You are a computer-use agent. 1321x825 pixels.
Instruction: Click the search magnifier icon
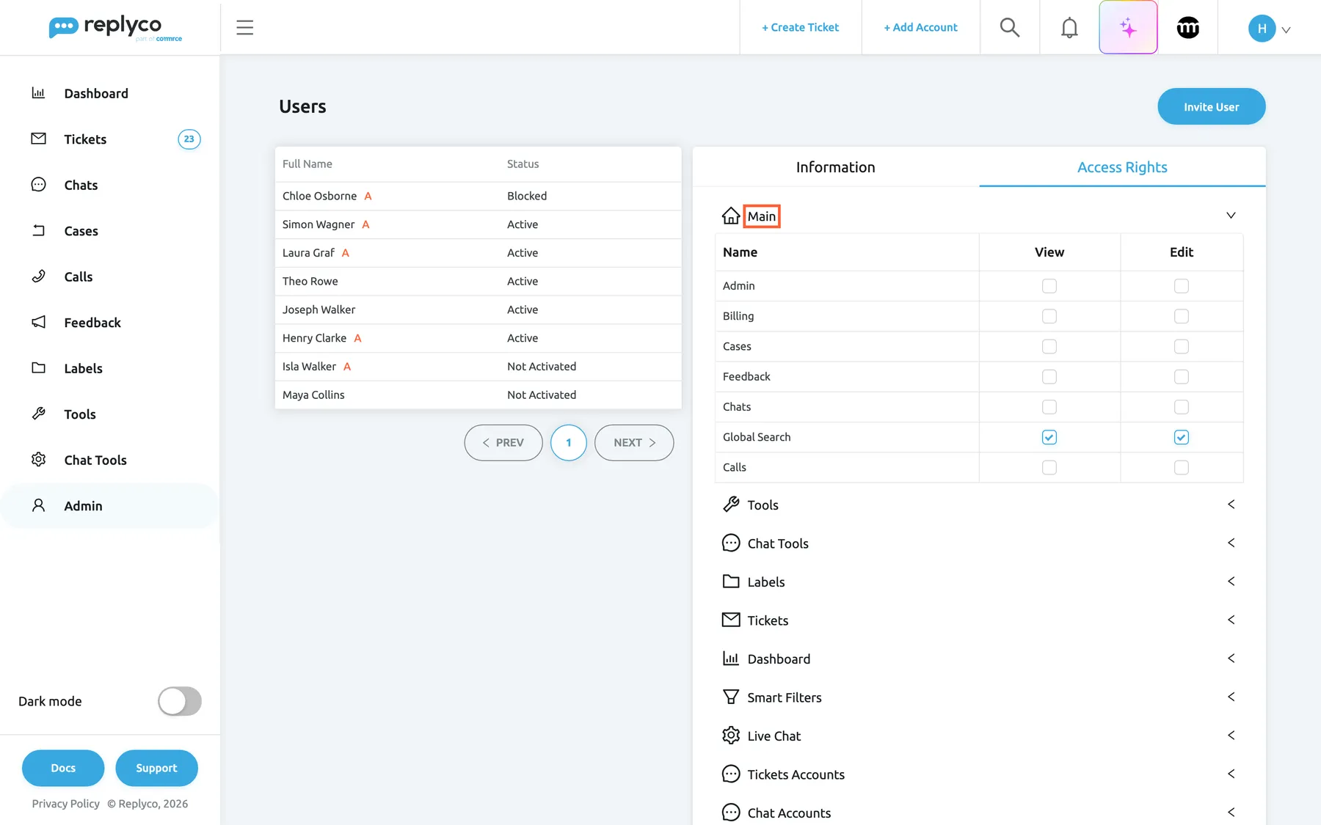coord(1009,27)
